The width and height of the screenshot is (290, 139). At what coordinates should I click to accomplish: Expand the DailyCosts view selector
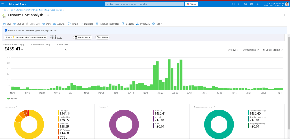click(x=61, y=38)
